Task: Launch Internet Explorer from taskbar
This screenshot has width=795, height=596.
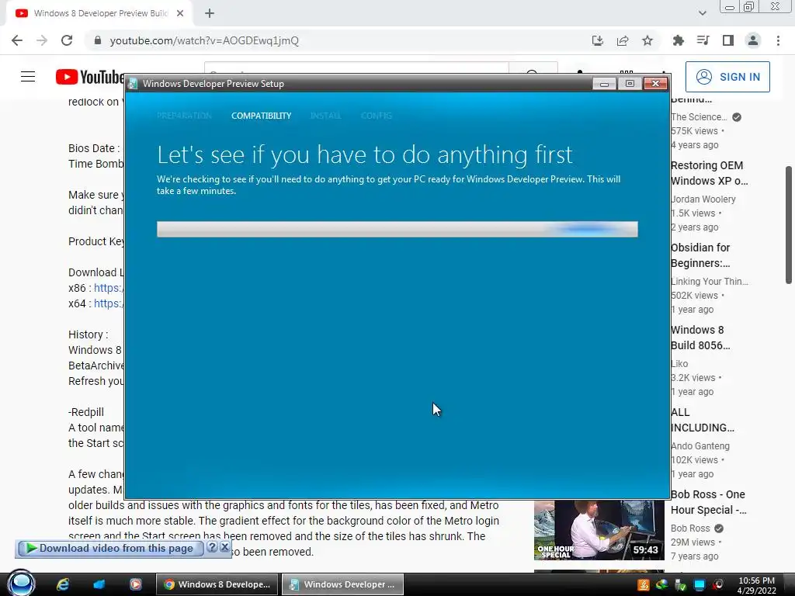Action: point(63,584)
